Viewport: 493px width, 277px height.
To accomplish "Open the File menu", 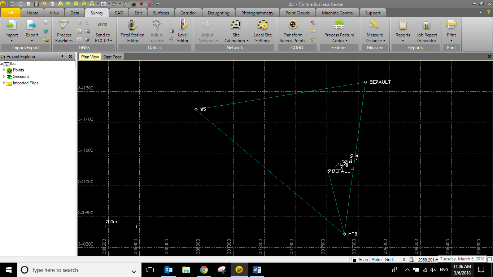I will coord(11,13).
